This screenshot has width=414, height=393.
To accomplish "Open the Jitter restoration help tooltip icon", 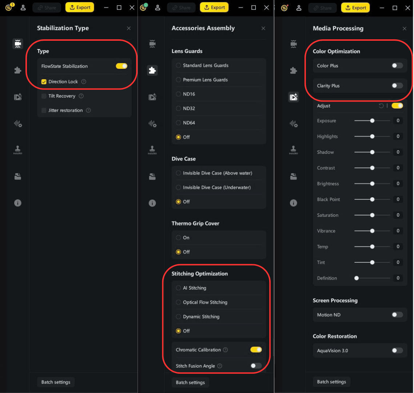I will point(88,110).
